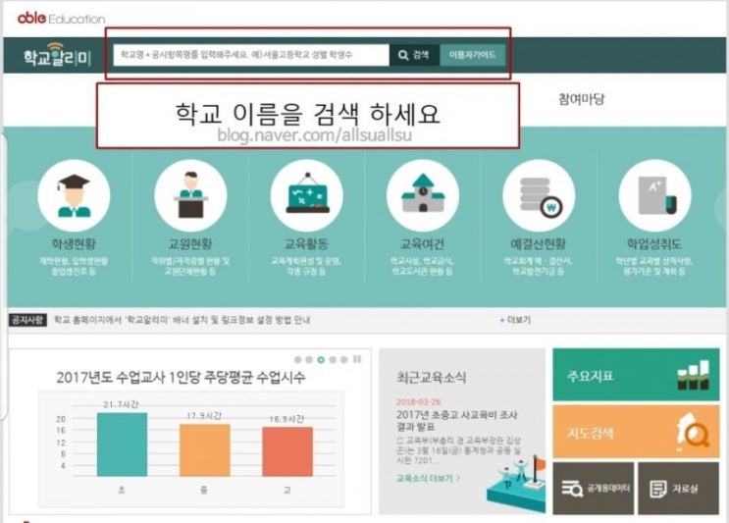Pause the chart slideshow
Image resolution: width=729 pixels, height=523 pixels.
[x=357, y=359]
